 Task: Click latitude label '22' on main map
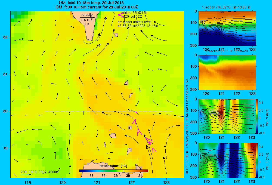click(x=5, y=37)
